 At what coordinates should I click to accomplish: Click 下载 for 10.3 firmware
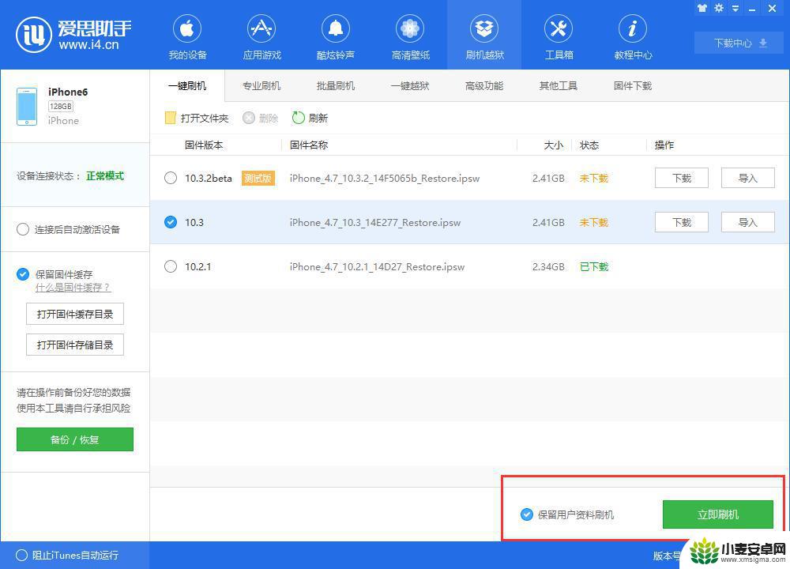682,222
